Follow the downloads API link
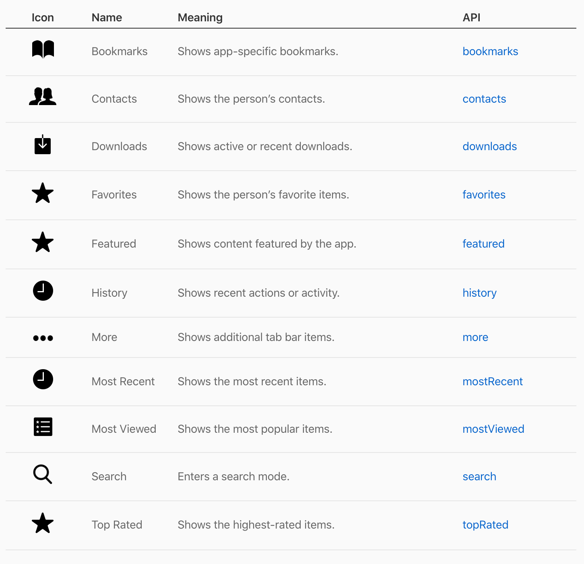The width and height of the screenshot is (584, 564). click(x=489, y=147)
